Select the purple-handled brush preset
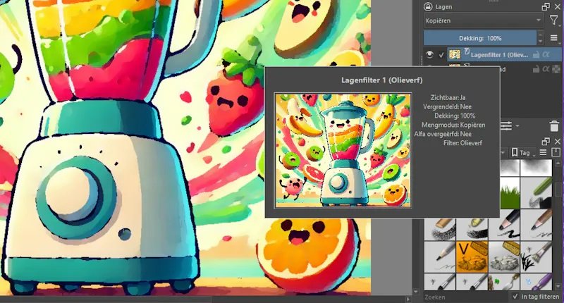Screen dimensions: 564x303 pyautogui.click(x=536, y=281)
